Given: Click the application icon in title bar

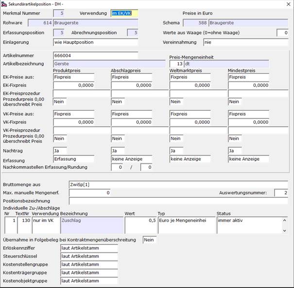Looking at the screenshot, I should point(4,4).
